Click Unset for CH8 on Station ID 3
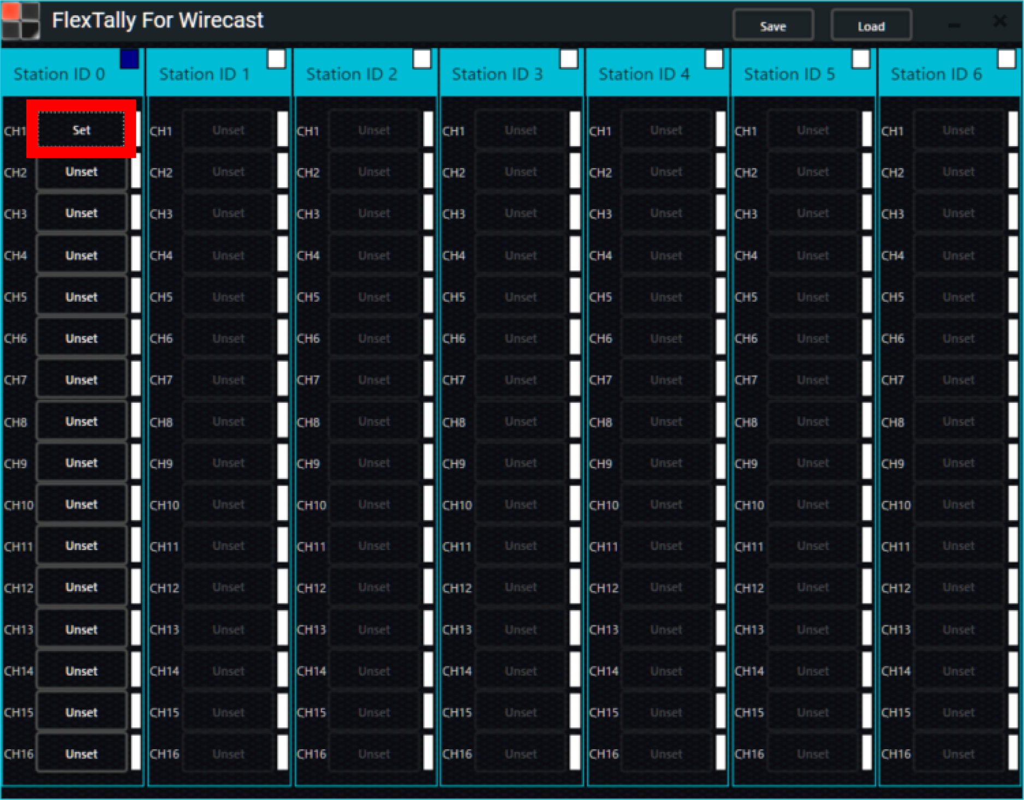 520,421
